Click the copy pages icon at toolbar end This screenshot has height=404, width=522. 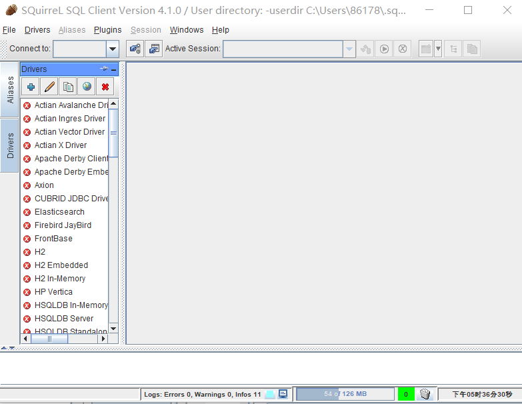coord(472,49)
